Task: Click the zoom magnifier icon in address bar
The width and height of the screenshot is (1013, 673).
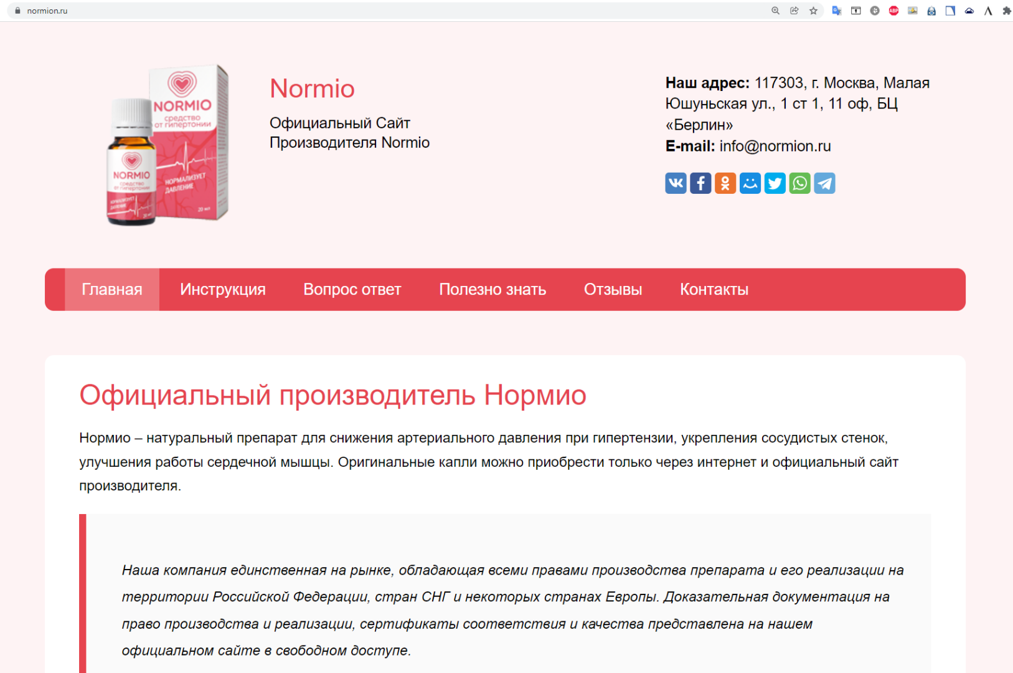Action: click(775, 11)
